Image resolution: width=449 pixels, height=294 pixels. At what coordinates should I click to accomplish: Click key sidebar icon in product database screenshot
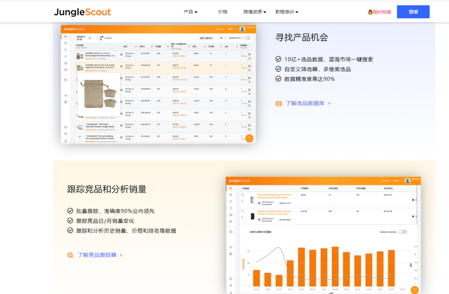tap(66, 50)
